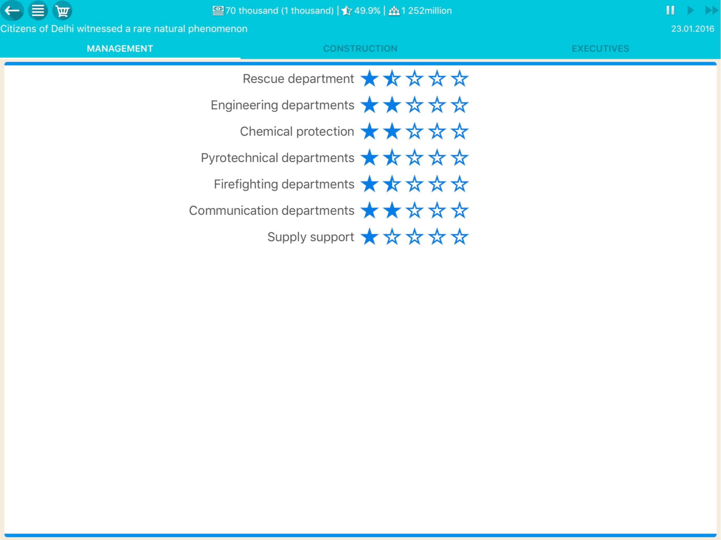Click third star of Chemical protection
The image size is (721, 540).
pos(414,132)
